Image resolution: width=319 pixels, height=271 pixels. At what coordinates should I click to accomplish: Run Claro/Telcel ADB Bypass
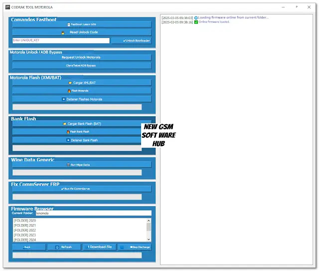pyautogui.click(x=82, y=65)
